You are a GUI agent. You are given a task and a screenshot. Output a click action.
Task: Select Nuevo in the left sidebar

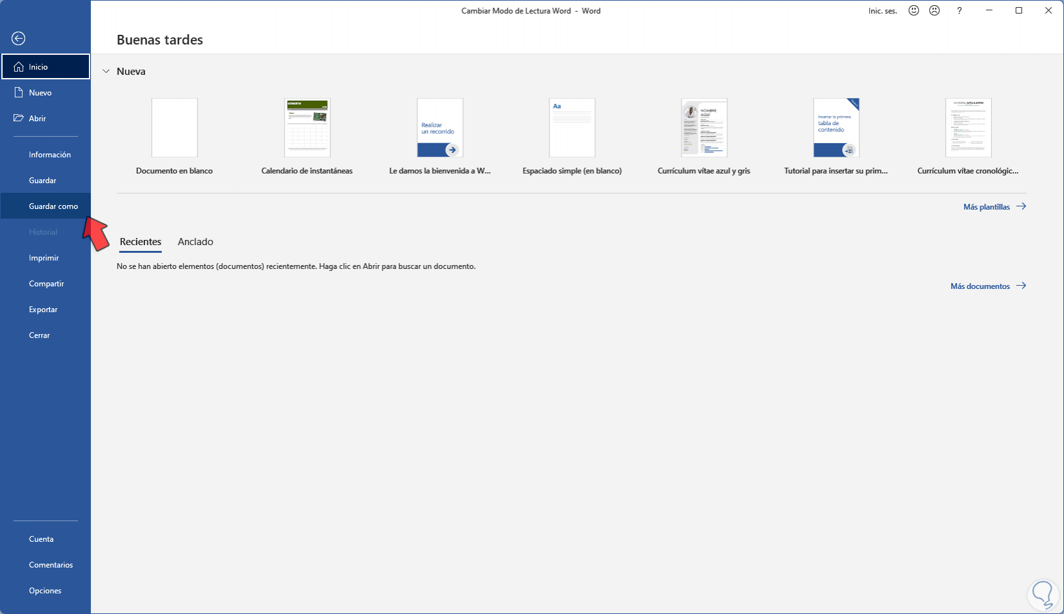pos(45,92)
